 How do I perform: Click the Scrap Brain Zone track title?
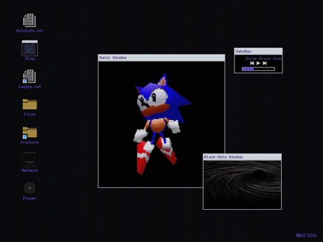click(x=263, y=59)
